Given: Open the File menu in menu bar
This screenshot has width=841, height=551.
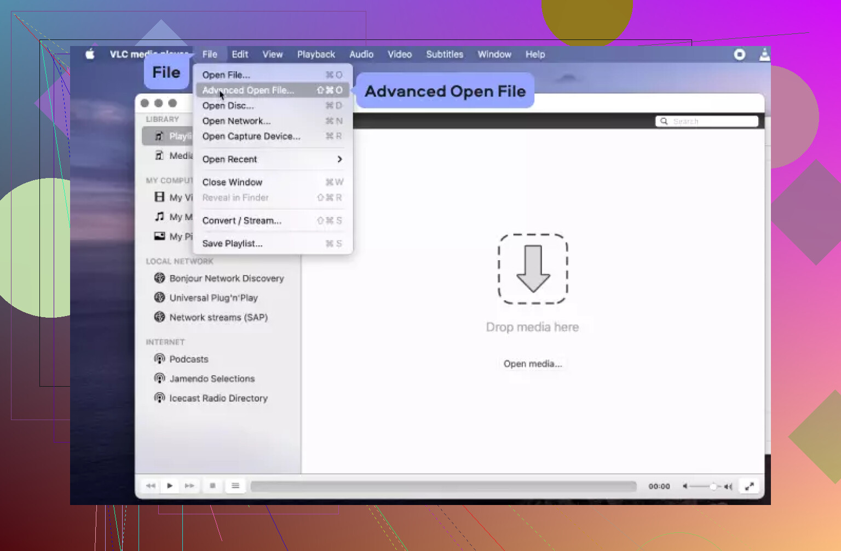Looking at the screenshot, I should coord(210,54).
